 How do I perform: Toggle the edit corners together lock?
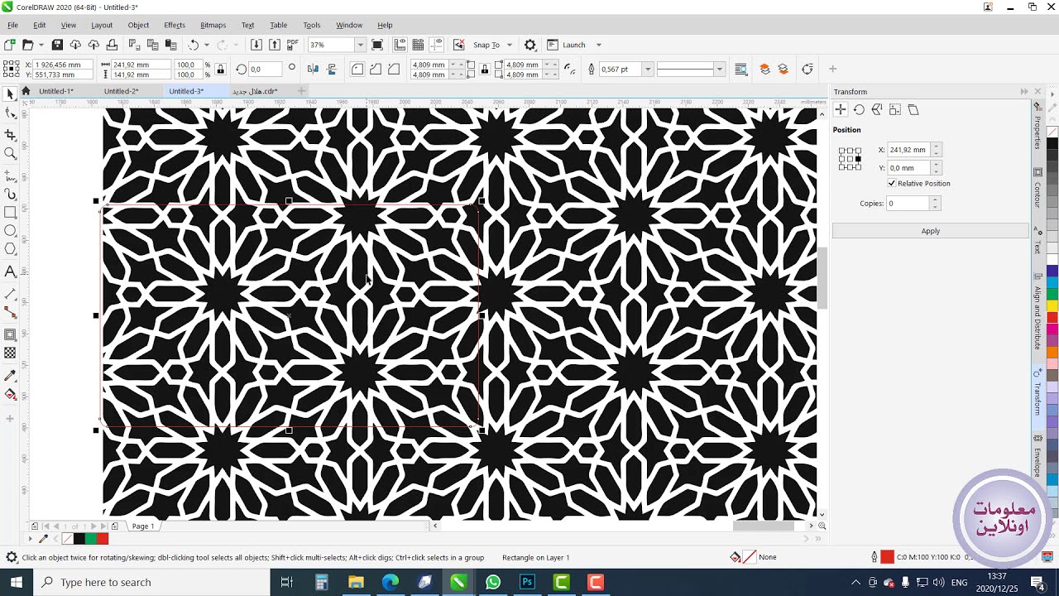tap(484, 70)
